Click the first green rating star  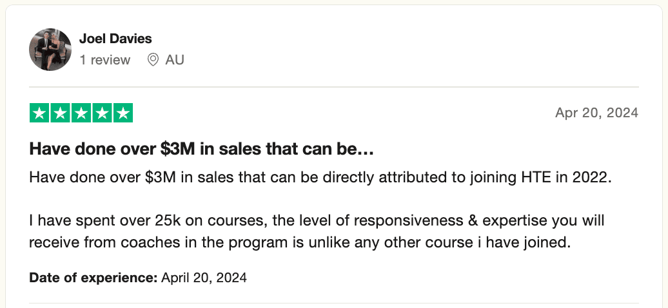[x=39, y=113]
